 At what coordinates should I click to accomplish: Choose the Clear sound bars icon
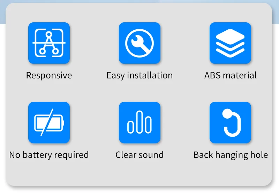140,122
